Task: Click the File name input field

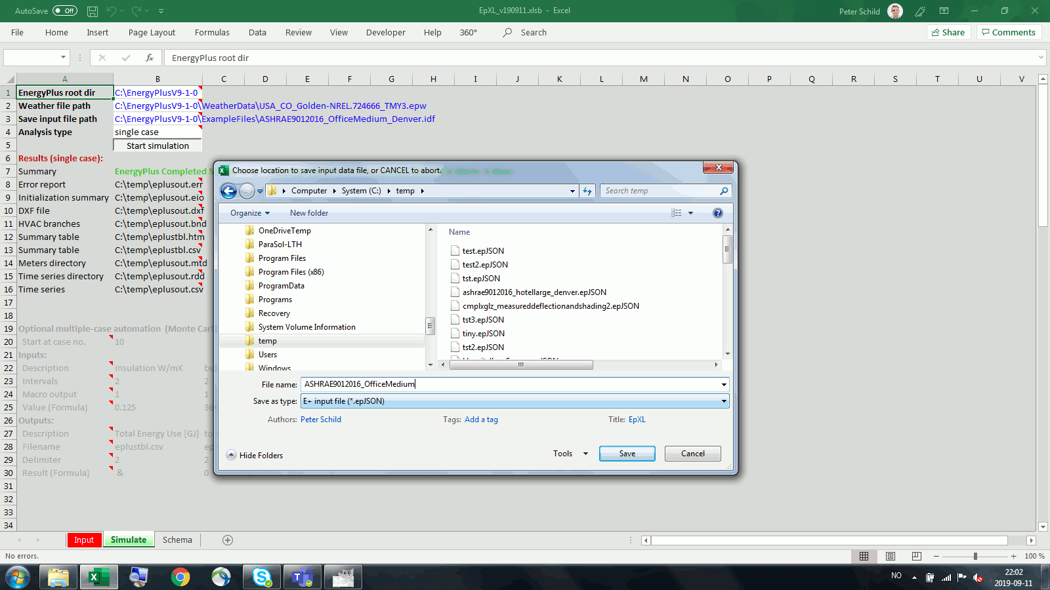Action: click(x=509, y=384)
